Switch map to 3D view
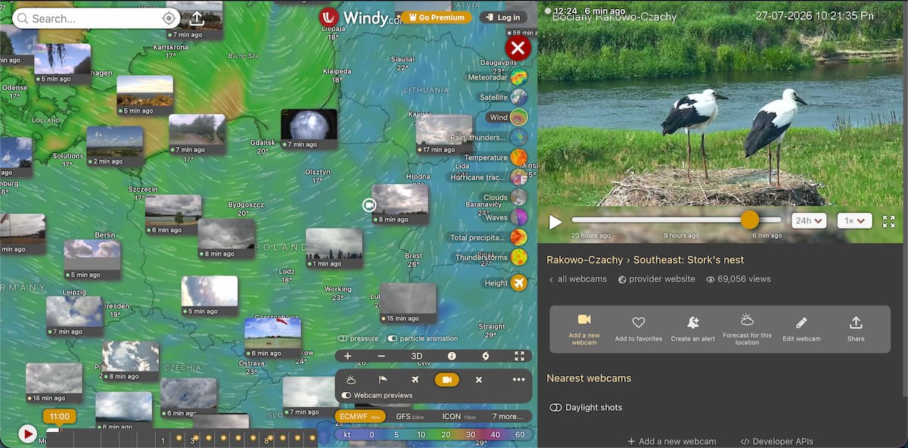 (416, 356)
